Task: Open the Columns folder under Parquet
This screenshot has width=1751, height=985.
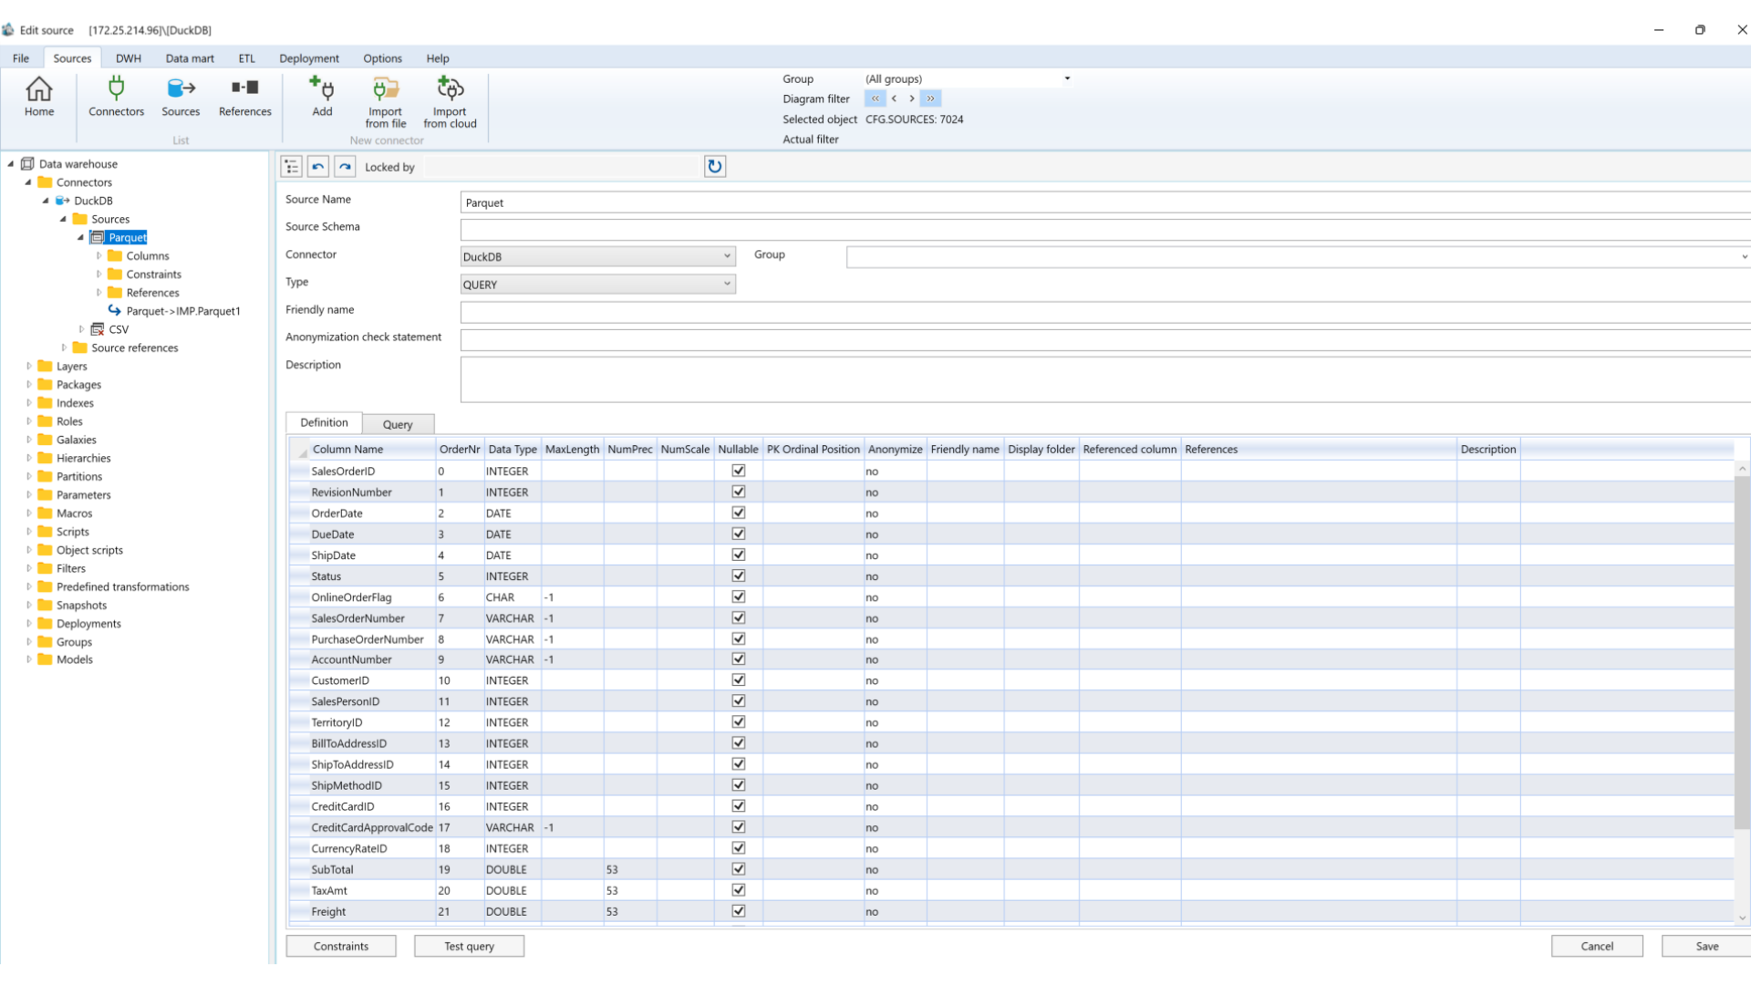Action: (x=147, y=256)
